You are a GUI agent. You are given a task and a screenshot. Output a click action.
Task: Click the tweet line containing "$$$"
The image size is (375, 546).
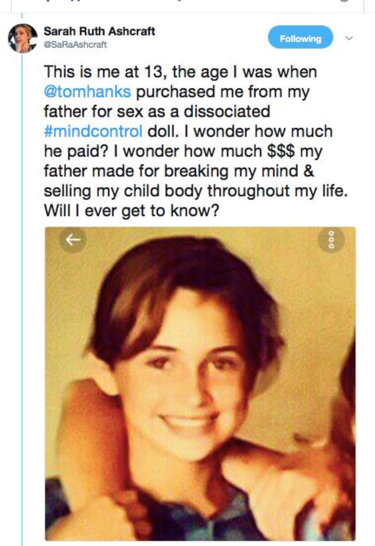183,151
